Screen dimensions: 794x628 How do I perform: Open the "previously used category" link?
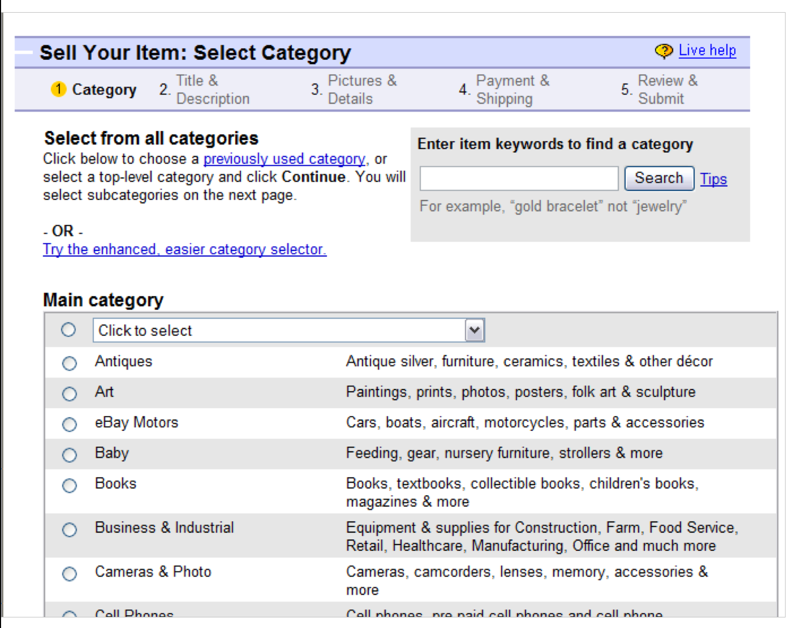284,159
